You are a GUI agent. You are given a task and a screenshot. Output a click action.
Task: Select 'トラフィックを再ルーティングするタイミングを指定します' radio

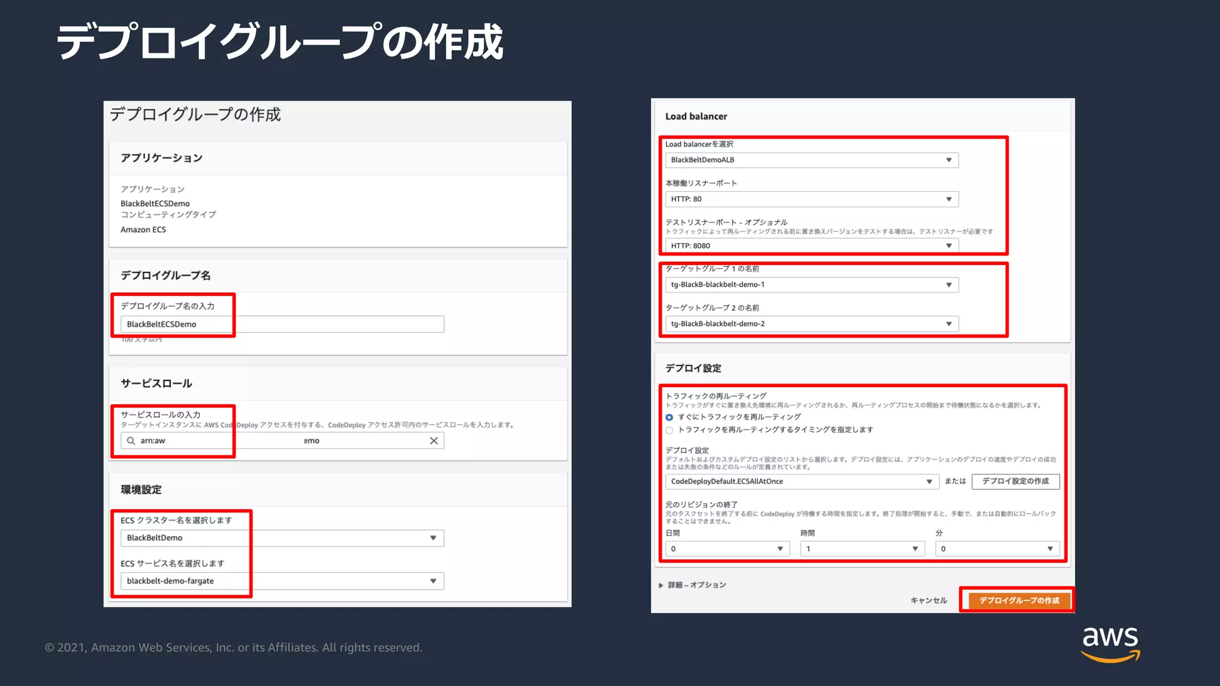pyautogui.click(x=670, y=430)
